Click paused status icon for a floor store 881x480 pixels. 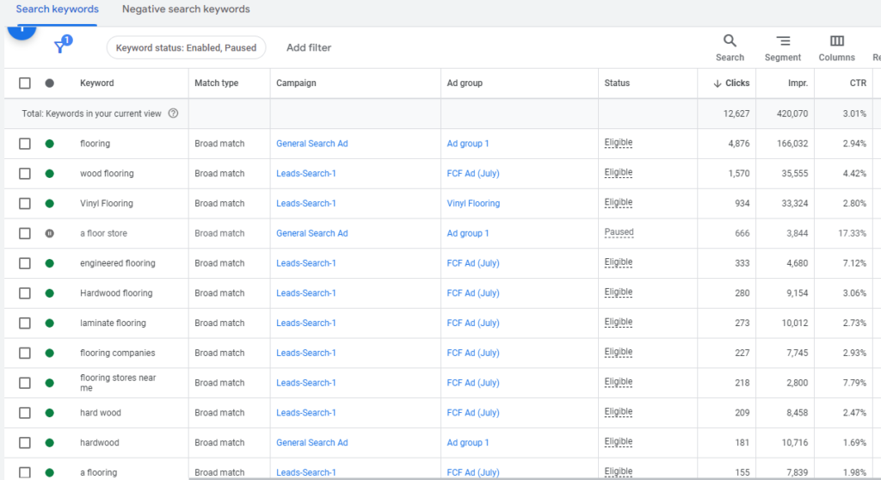[49, 233]
